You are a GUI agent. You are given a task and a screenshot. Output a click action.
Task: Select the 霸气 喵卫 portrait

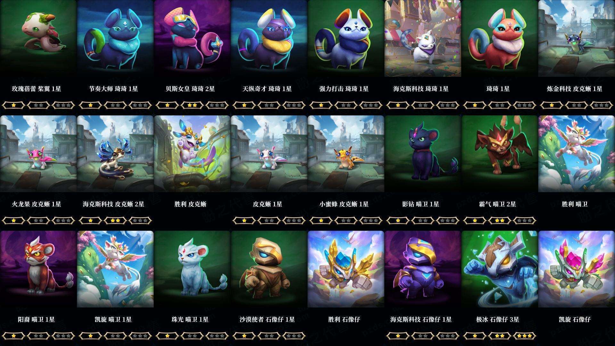click(499, 154)
